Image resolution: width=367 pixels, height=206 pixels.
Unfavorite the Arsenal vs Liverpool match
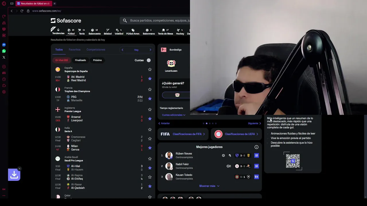pos(150,119)
